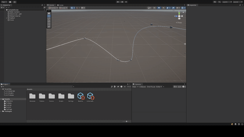Click the Play button

pos(118,2)
